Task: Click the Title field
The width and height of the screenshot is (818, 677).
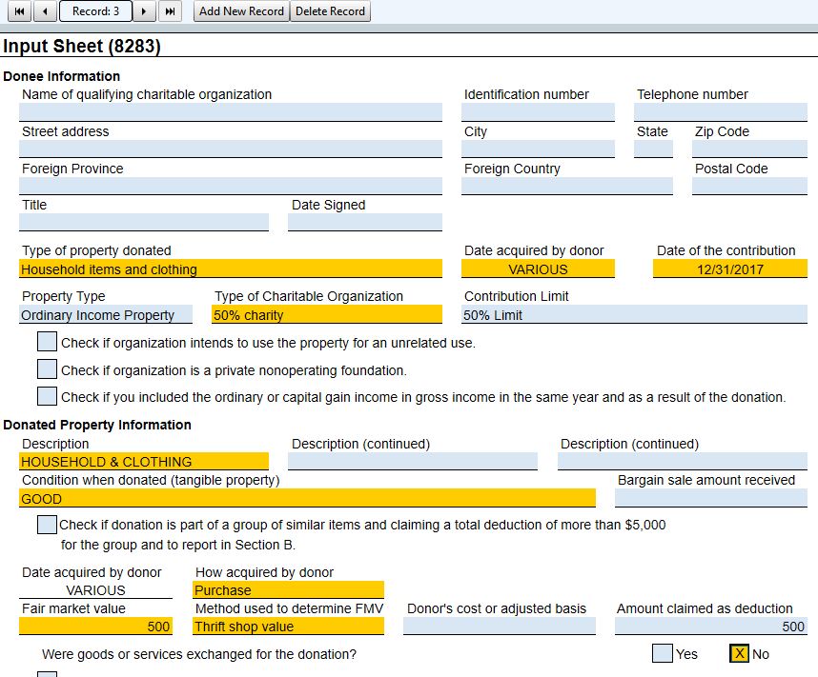Action: point(144,222)
